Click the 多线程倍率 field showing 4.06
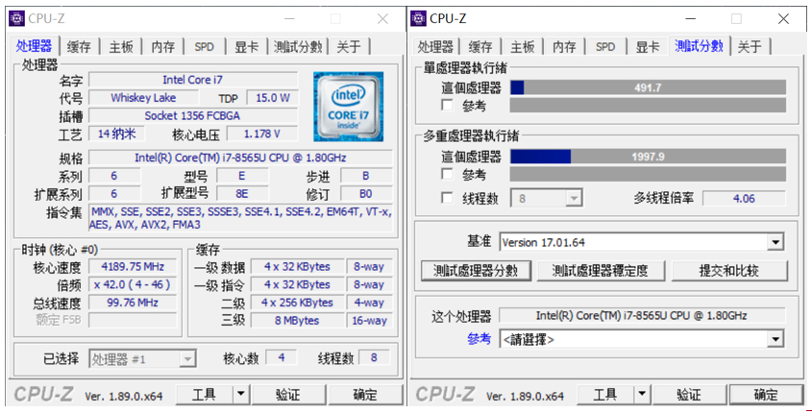812x414 pixels. pyautogui.click(x=744, y=198)
